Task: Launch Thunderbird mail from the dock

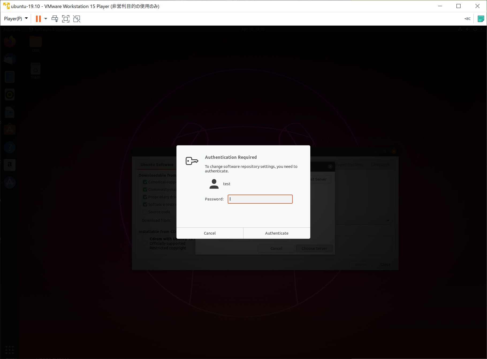Action: tap(10, 59)
